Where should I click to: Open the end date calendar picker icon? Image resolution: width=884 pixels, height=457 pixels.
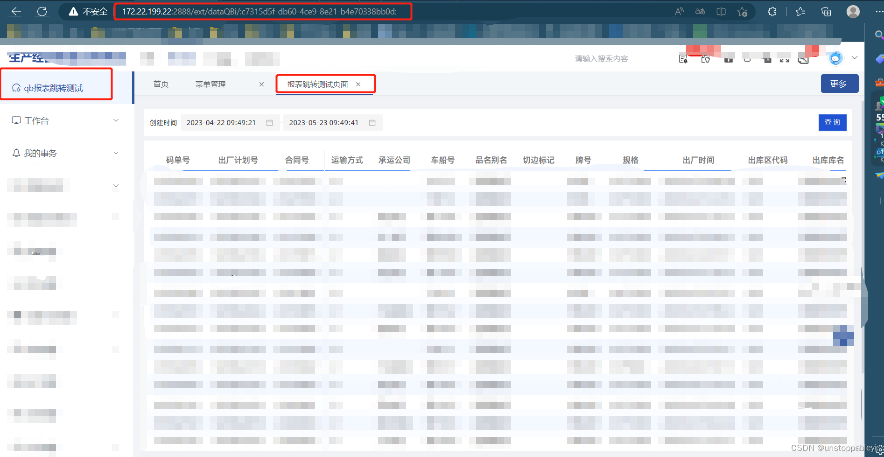click(x=372, y=122)
